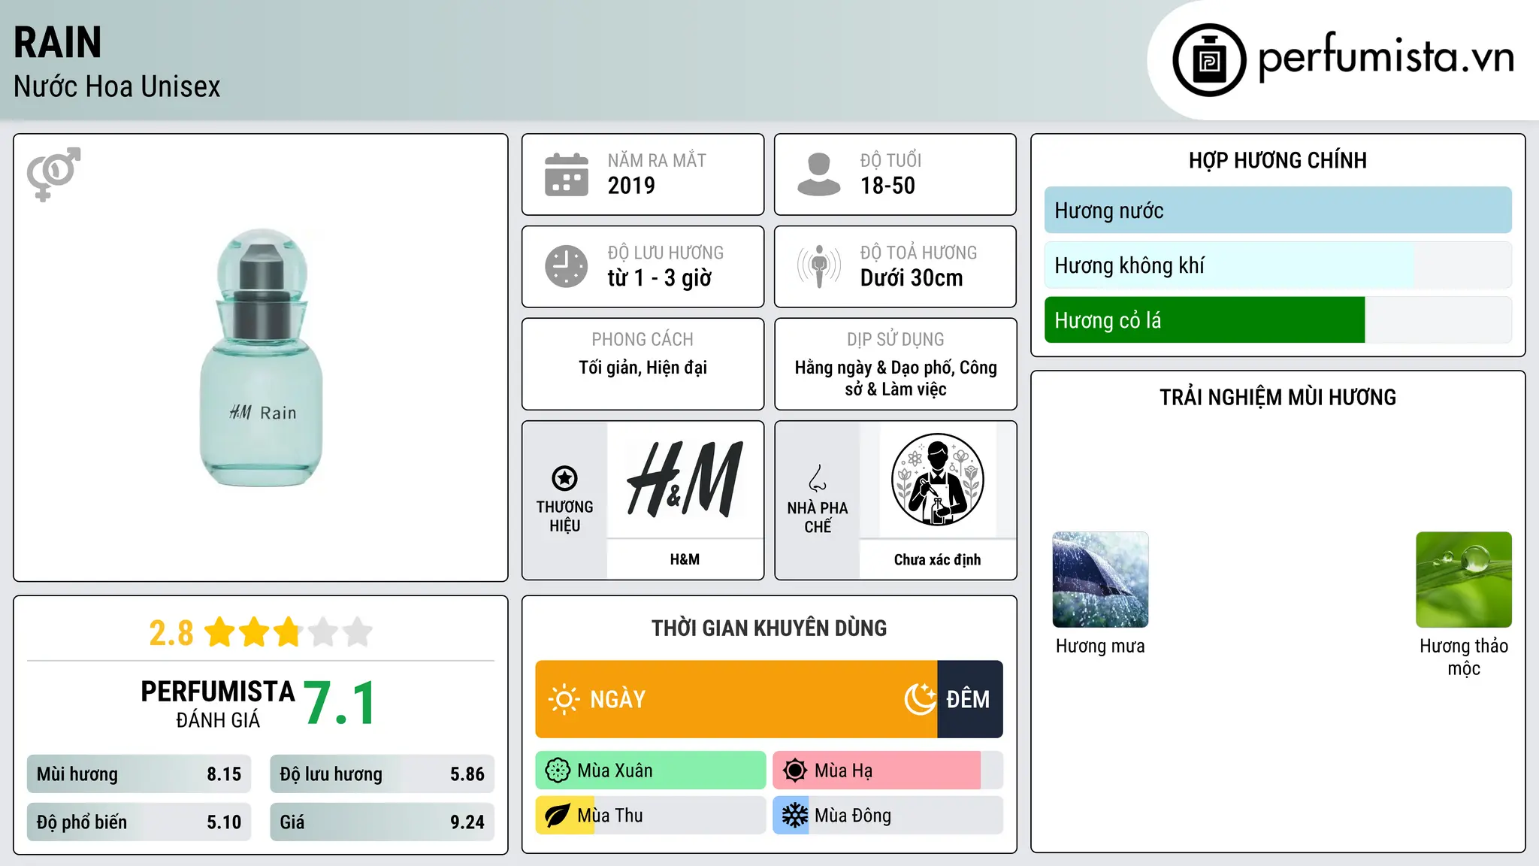Click the person icon beside Độ tuổi
Image resolution: width=1539 pixels, height=866 pixels.
click(819, 174)
